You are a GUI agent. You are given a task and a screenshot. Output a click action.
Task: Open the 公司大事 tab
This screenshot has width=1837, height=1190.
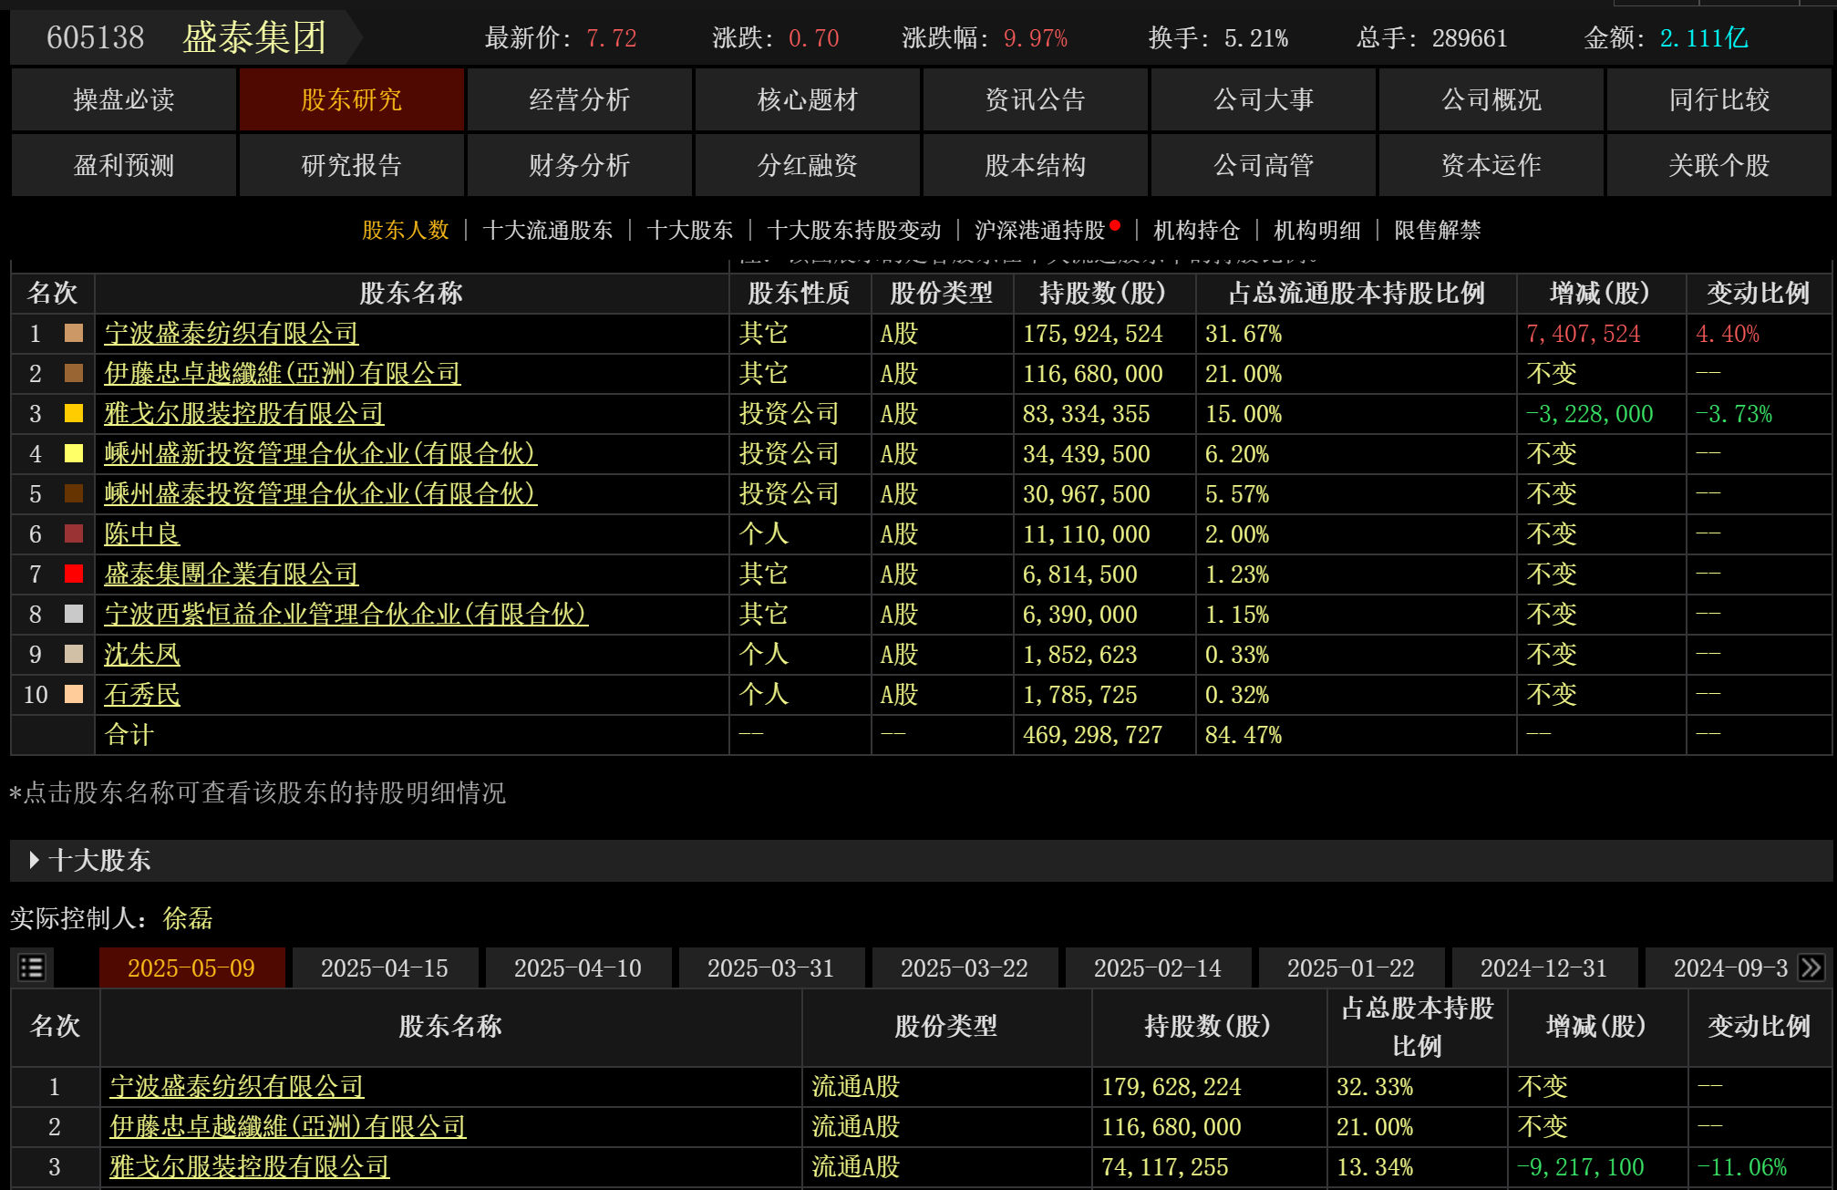(1264, 99)
